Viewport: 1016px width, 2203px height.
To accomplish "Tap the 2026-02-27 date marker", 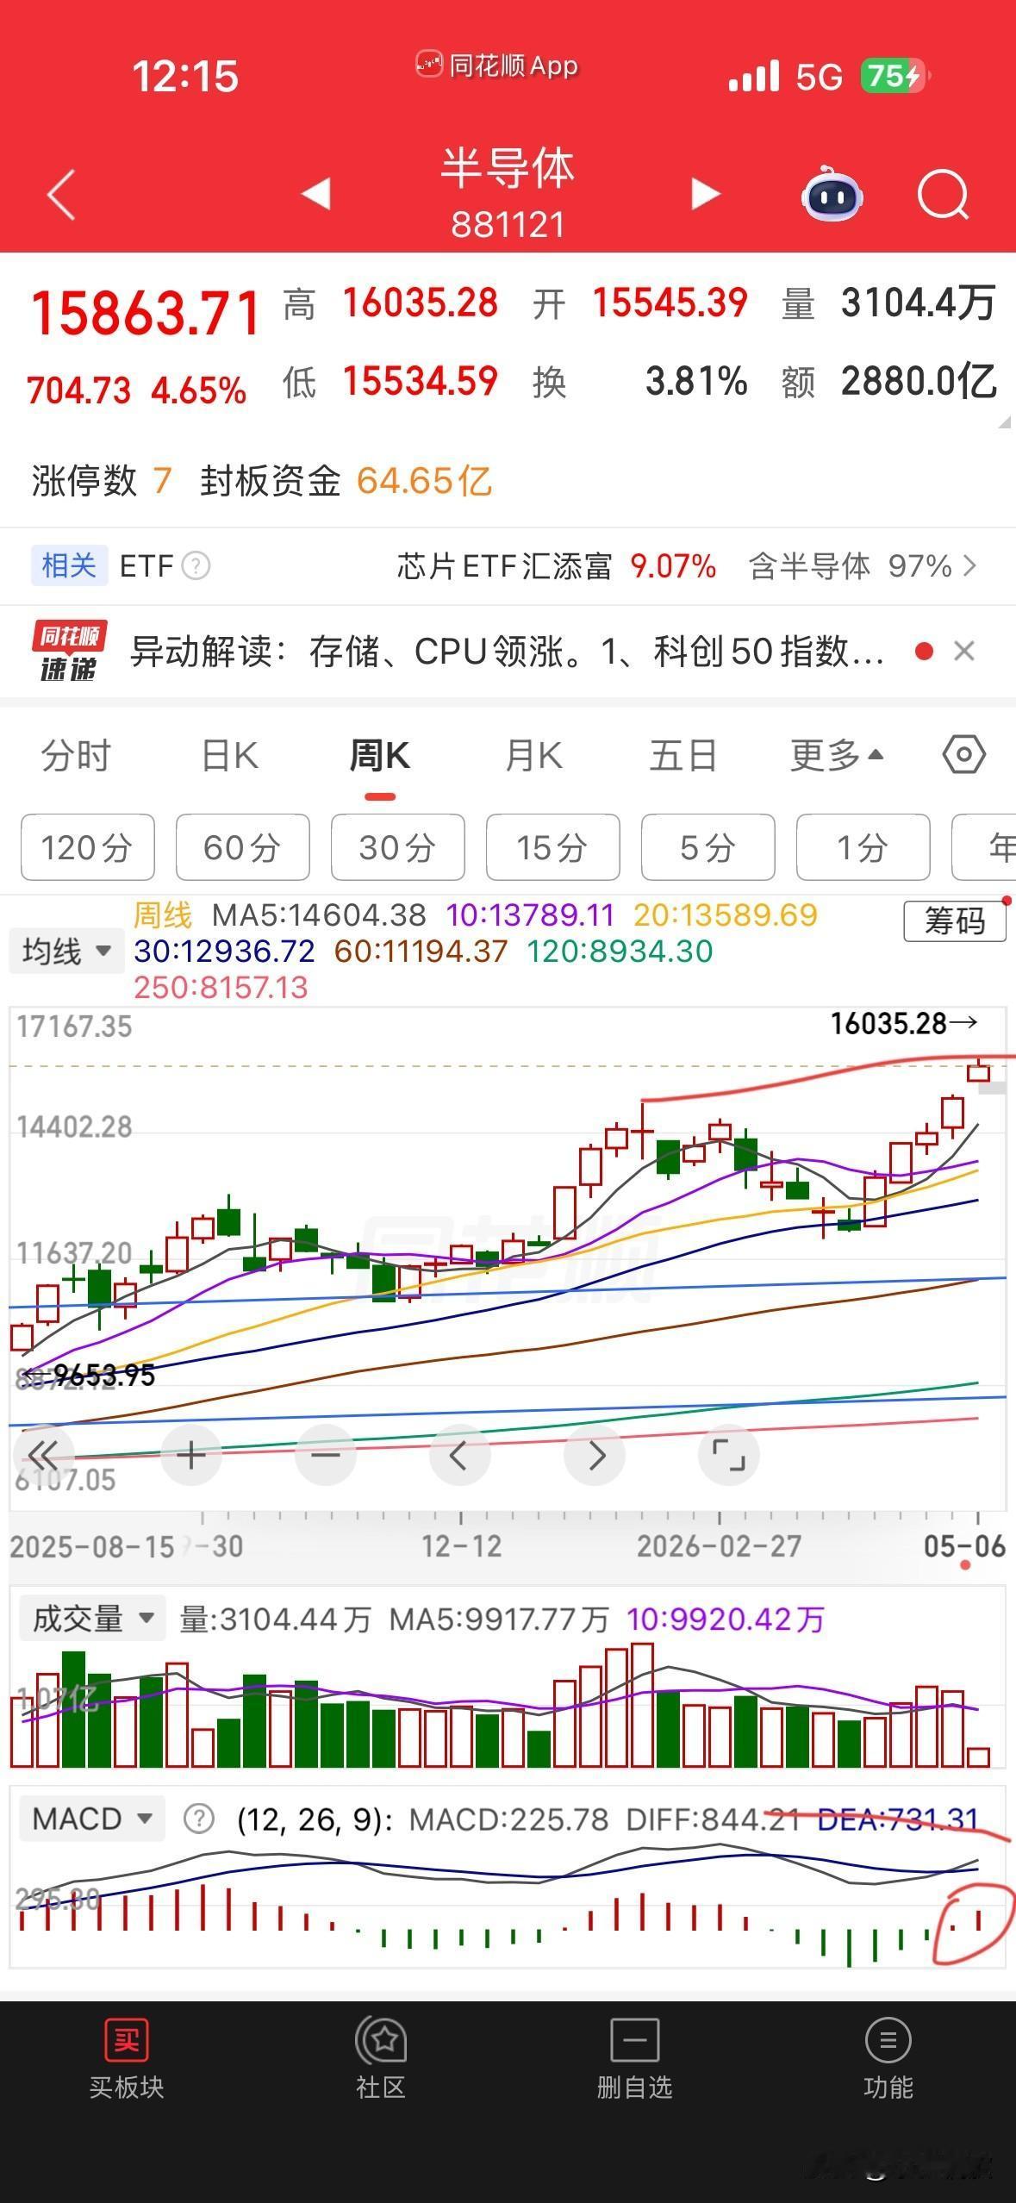I will click(x=719, y=1545).
